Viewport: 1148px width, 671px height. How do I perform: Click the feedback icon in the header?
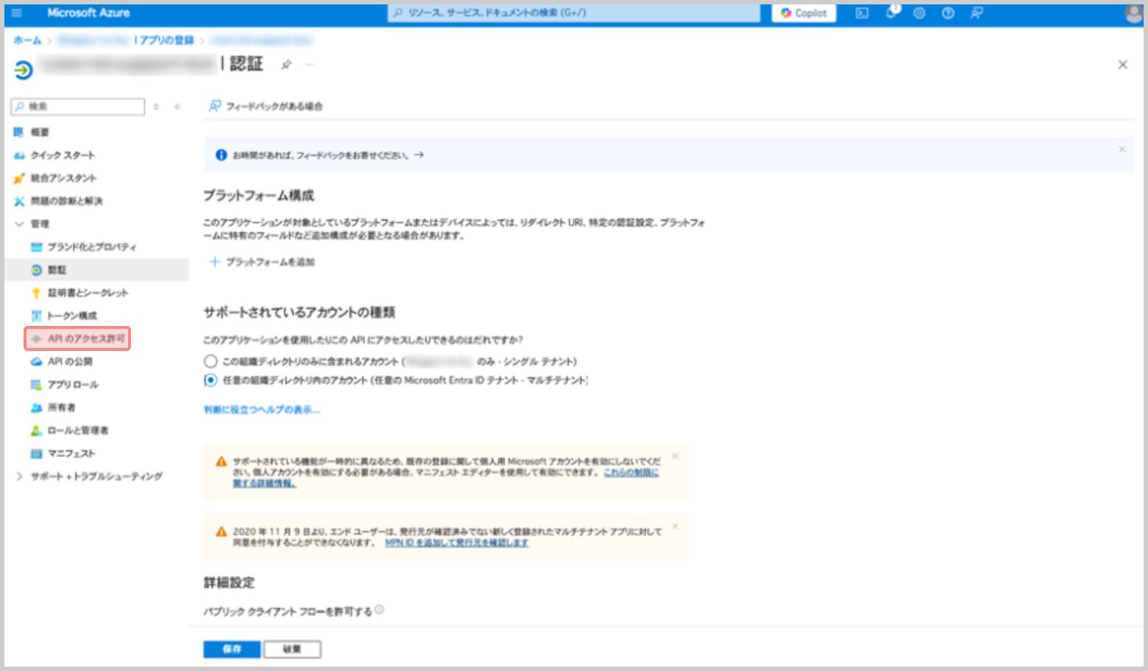[977, 13]
